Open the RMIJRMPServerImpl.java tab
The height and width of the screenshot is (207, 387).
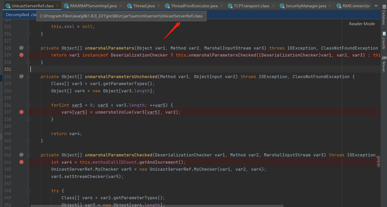[93, 6]
